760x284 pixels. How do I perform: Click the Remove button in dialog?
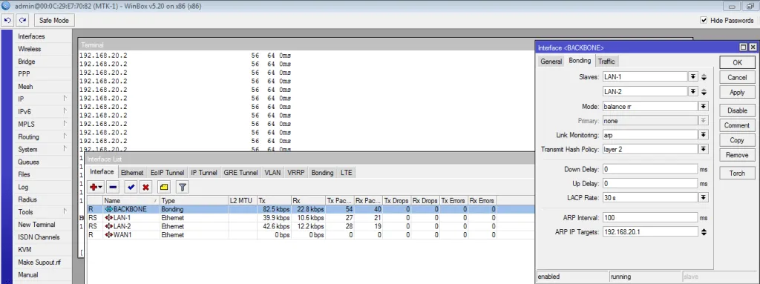(737, 155)
